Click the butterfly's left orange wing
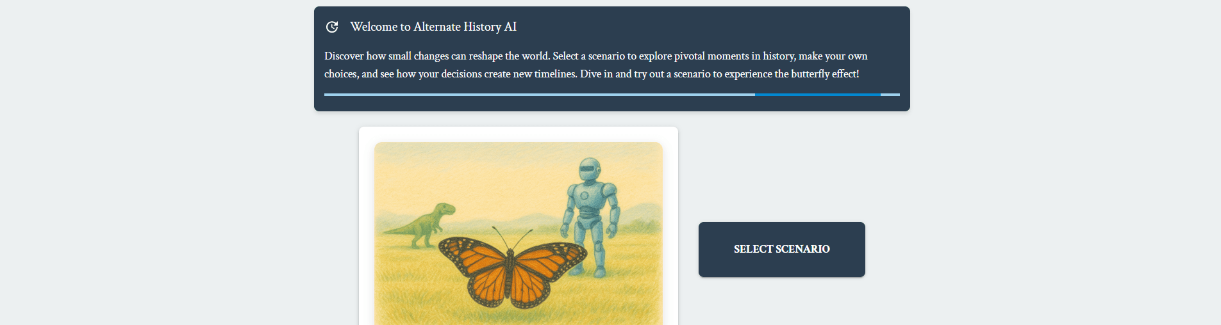Image resolution: width=1221 pixels, height=325 pixels. click(474, 266)
